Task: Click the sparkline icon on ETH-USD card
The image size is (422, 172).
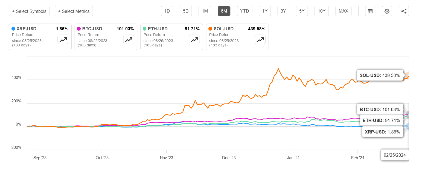Action: pos(194,40)
